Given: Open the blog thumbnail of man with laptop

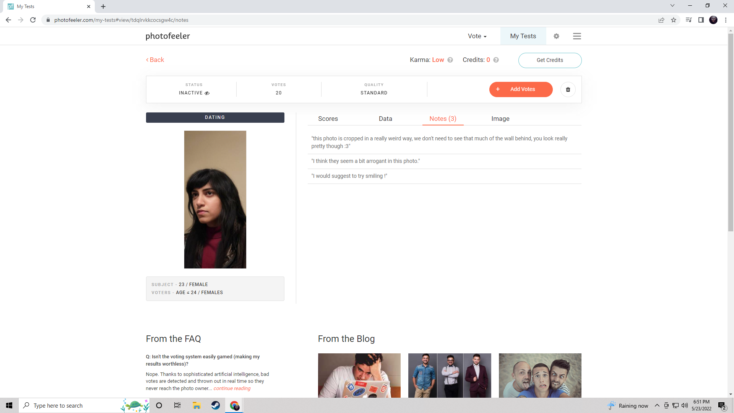Looking at the screenshot, I should (x=359, y=375).
